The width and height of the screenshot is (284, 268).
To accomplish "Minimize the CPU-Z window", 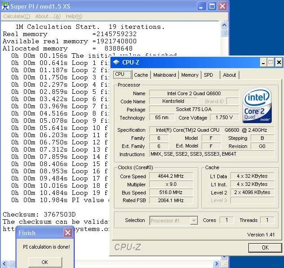I will point(263,63).
